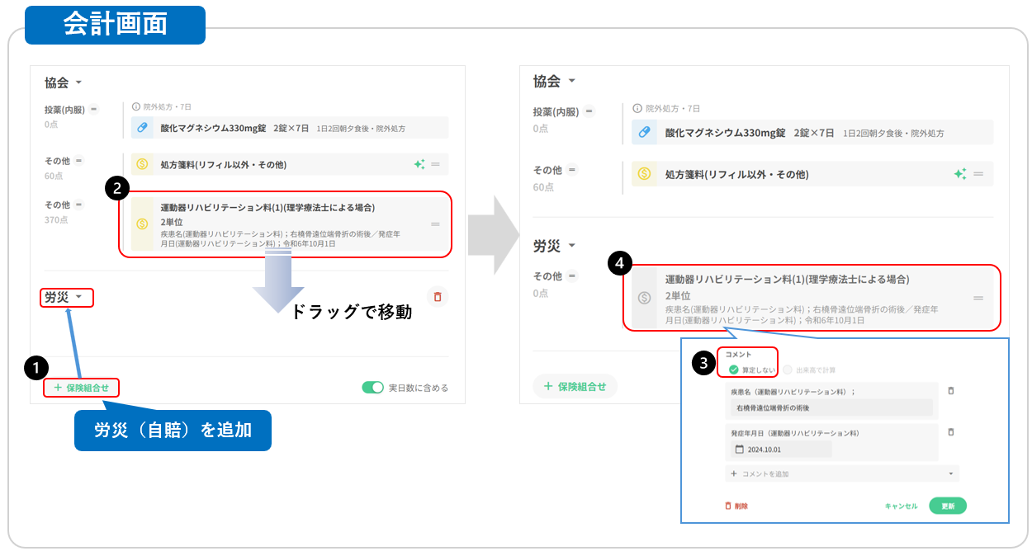Click the yellow coin icon of right 処方箋料 row
The image size is (1032, 551).
tap(645, 174)
